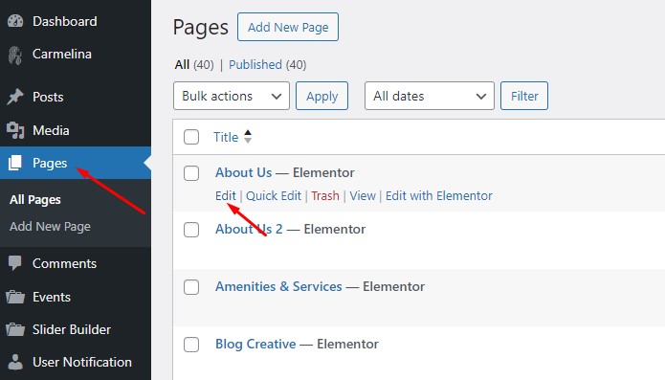This screenshot has width=665, height=380.
Task: Open the Comments speech bubble icon
Action: tap(15, 263)
